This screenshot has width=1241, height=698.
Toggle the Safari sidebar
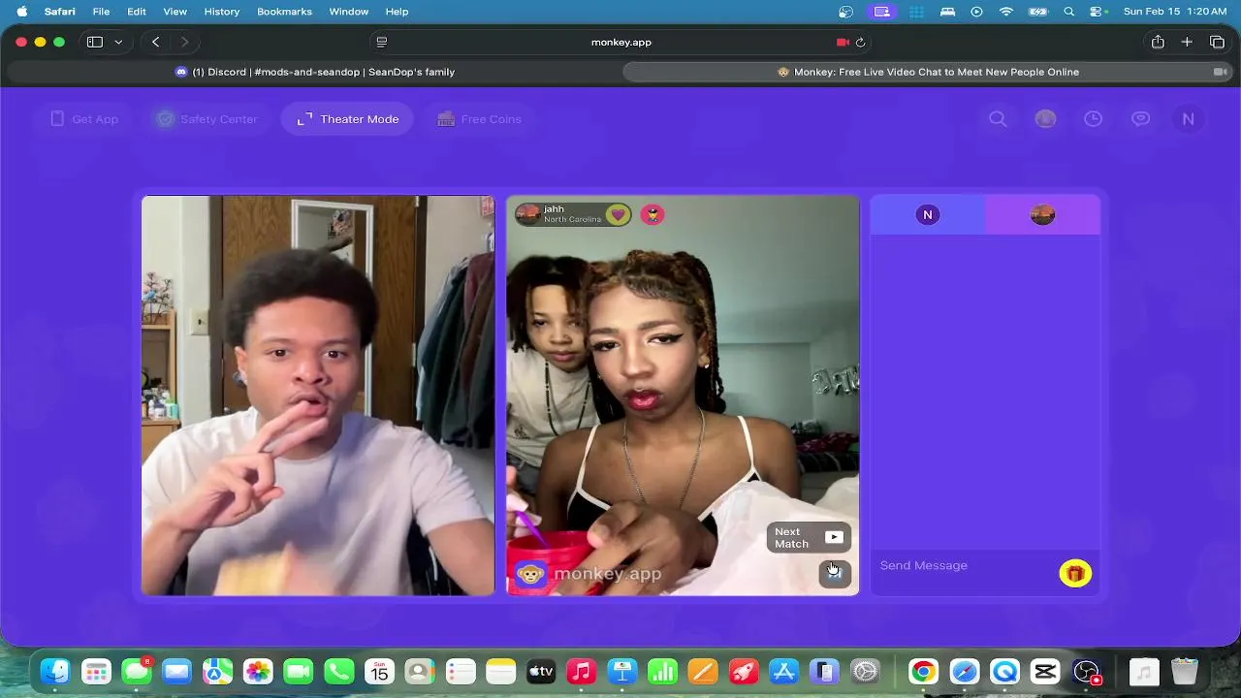tap(95, 43)
